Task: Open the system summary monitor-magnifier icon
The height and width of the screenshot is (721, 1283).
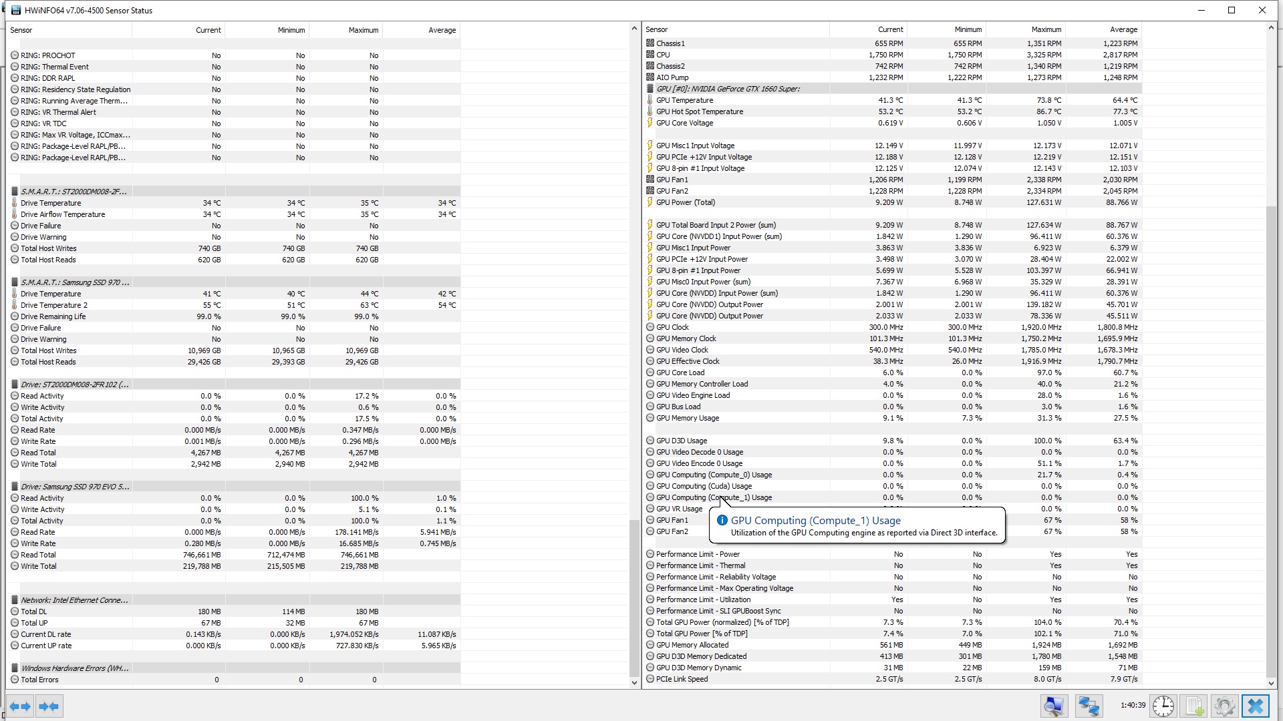Action: click(1054, 706)
